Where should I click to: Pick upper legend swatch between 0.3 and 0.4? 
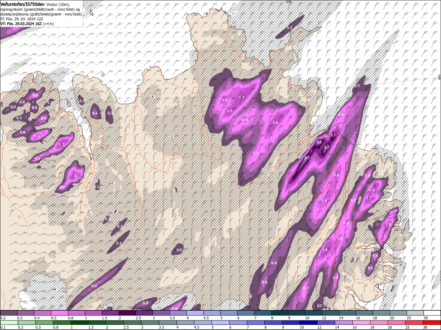[x=25, y=313]
